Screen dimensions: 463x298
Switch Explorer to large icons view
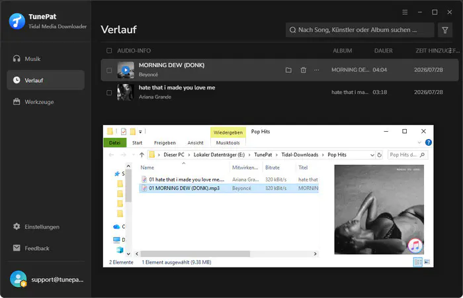pyautogui.click(x=427, y=262)
